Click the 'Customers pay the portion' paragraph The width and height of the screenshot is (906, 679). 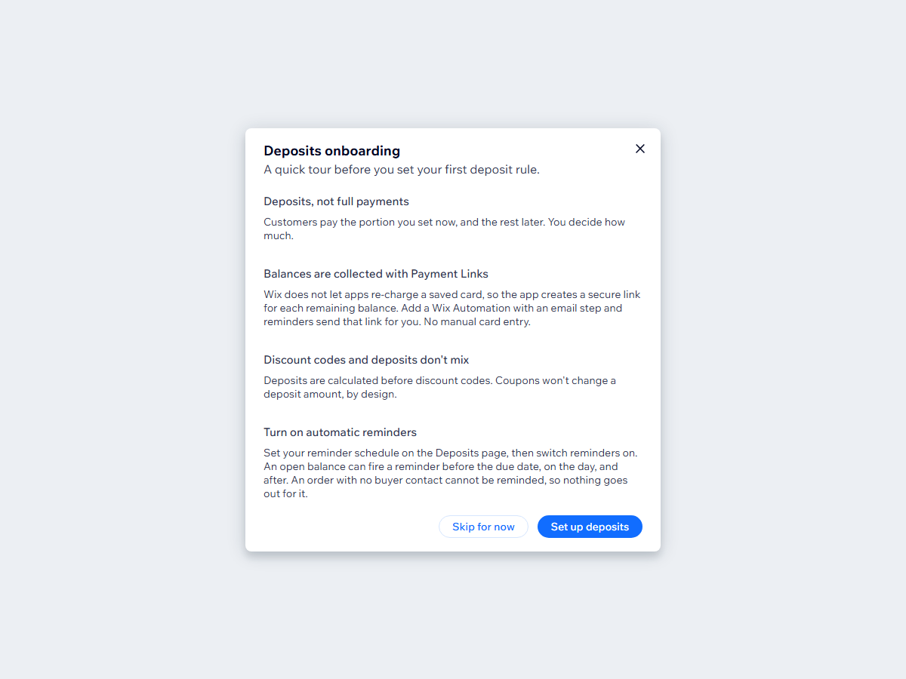445,229
